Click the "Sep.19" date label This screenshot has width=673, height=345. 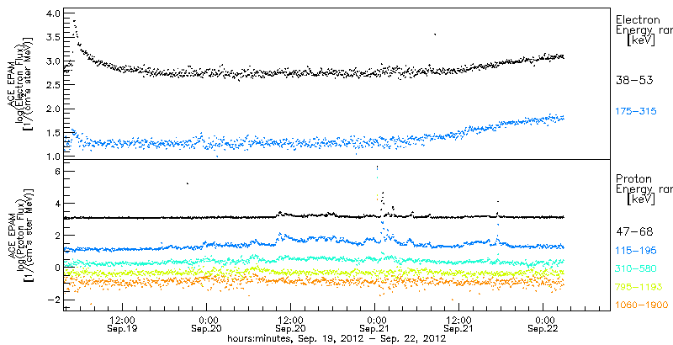(x=122, y=329)
